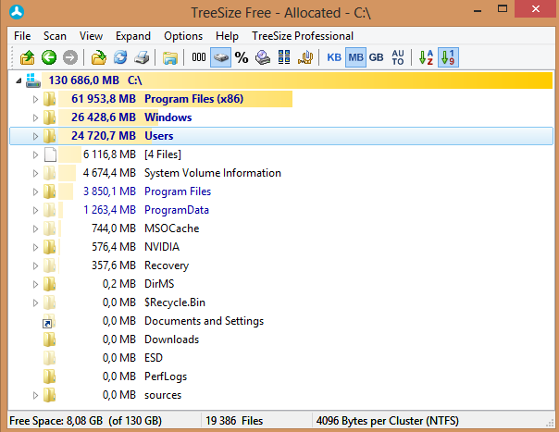The width and height of the screenshot is (559, 432).
Task: Maximize the TreeSize window
Action: [503, 9]
